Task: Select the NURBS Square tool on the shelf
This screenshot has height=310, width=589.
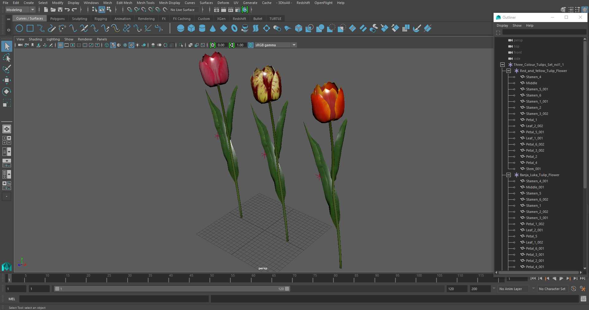Action: tap(30, 28)
